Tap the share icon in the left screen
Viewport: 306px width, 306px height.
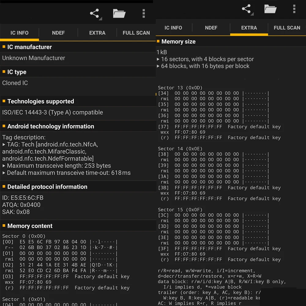[95, 13]
